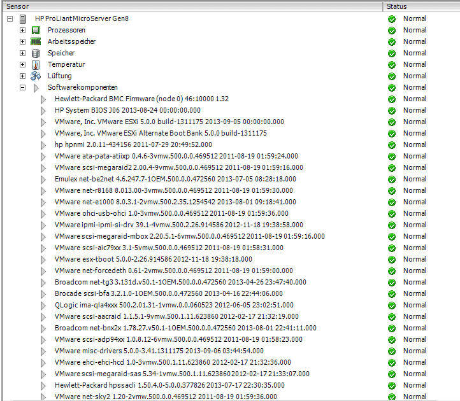
Task: Click the memory module icon beside Arbeitsspeicher
Action: 36,41
